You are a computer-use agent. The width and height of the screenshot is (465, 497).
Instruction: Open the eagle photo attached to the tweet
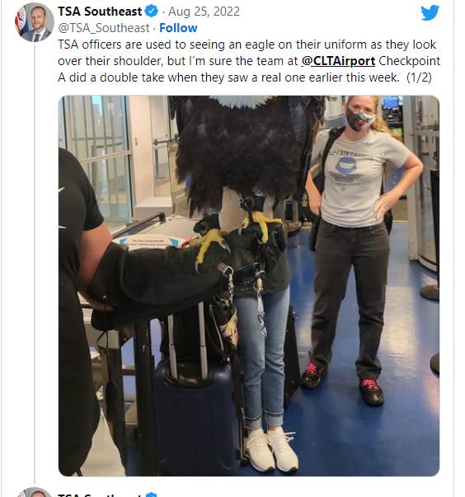click(x=249, y=285)
